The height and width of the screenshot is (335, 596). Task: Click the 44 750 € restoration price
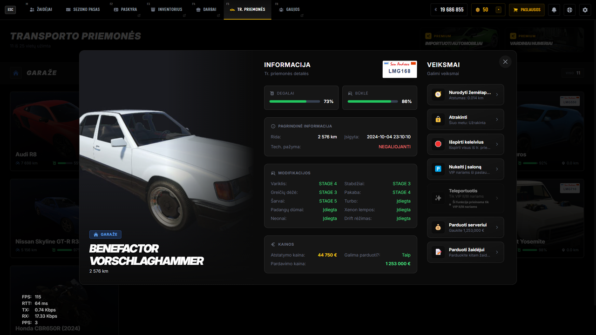click(327, 255)
